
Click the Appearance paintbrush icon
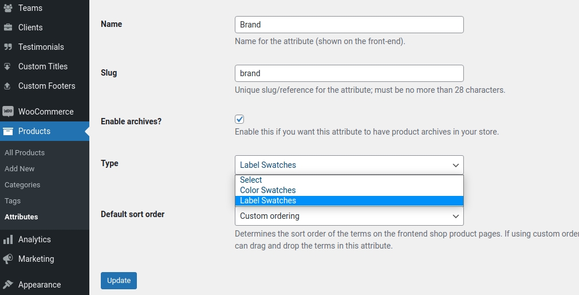(8, 285)
